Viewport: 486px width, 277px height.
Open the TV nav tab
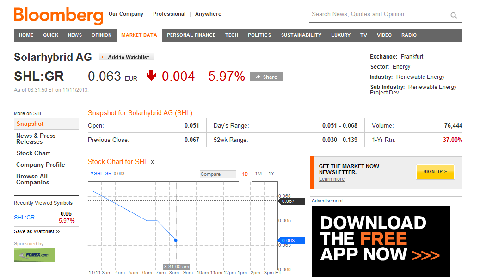click(363, 35)
